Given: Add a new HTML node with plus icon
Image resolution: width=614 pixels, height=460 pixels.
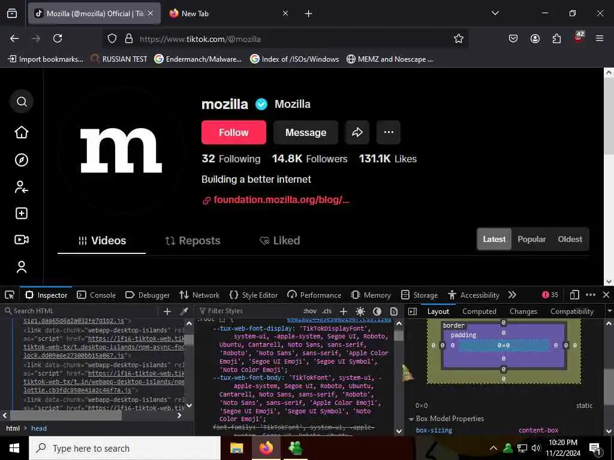Looking at the screenshot, I should [x=167, y=311].
